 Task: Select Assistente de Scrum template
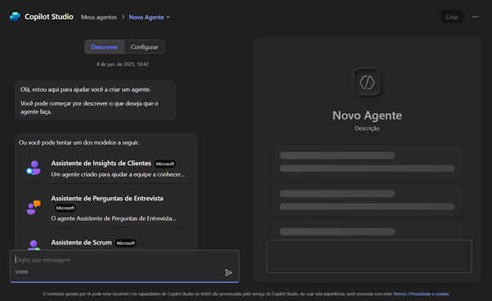point(106,241)
